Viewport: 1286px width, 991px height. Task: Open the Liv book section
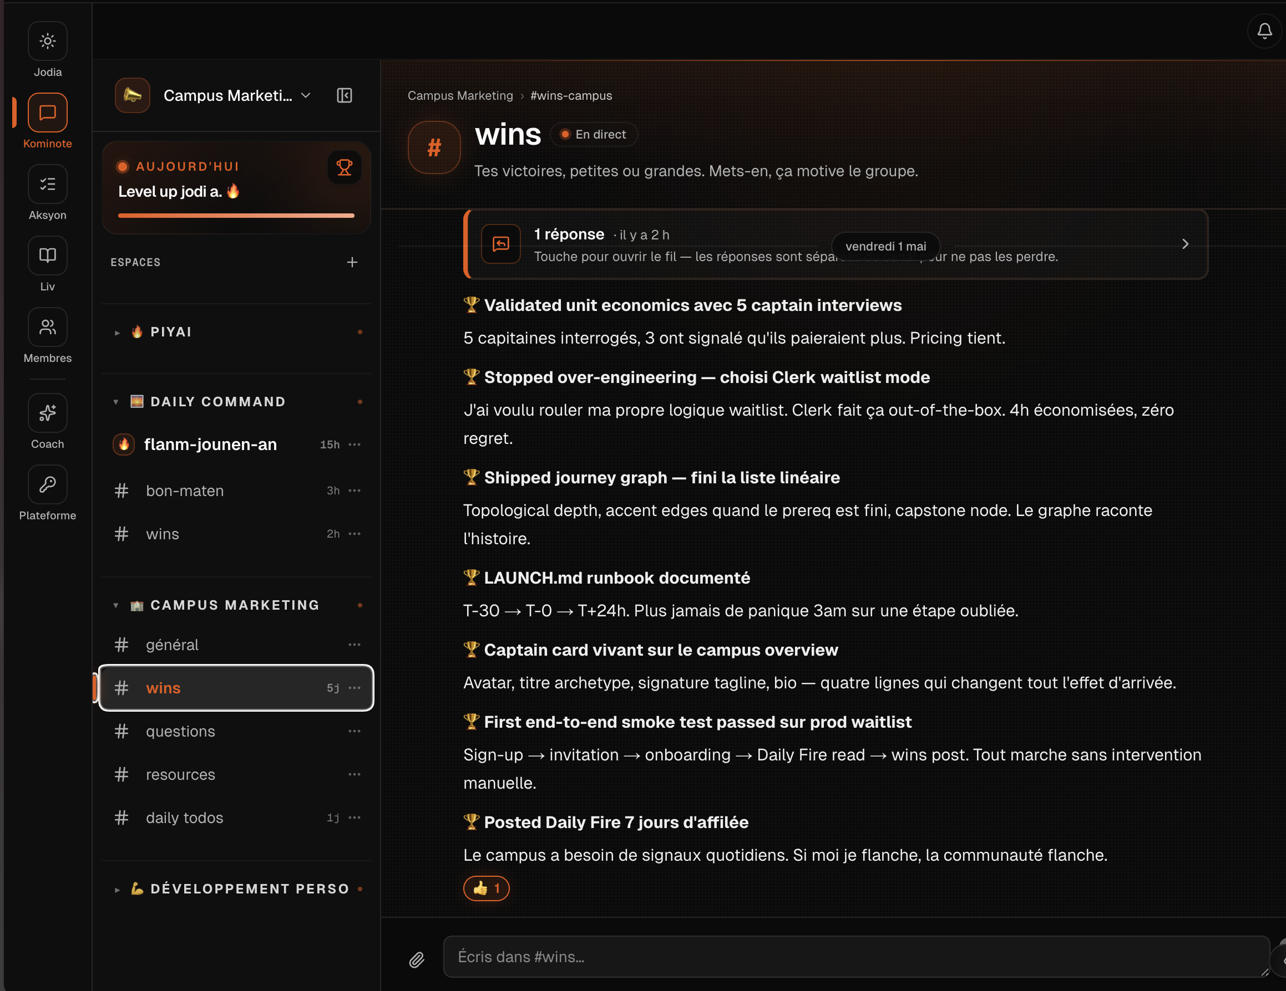[48, 256]
